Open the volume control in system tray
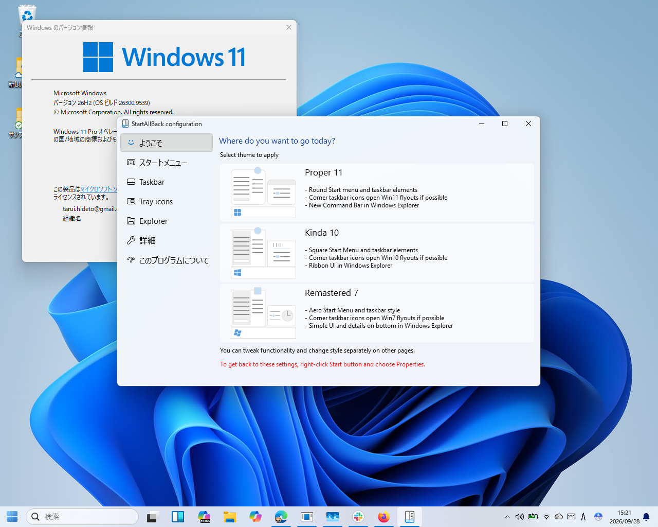 tap(520, 517)
